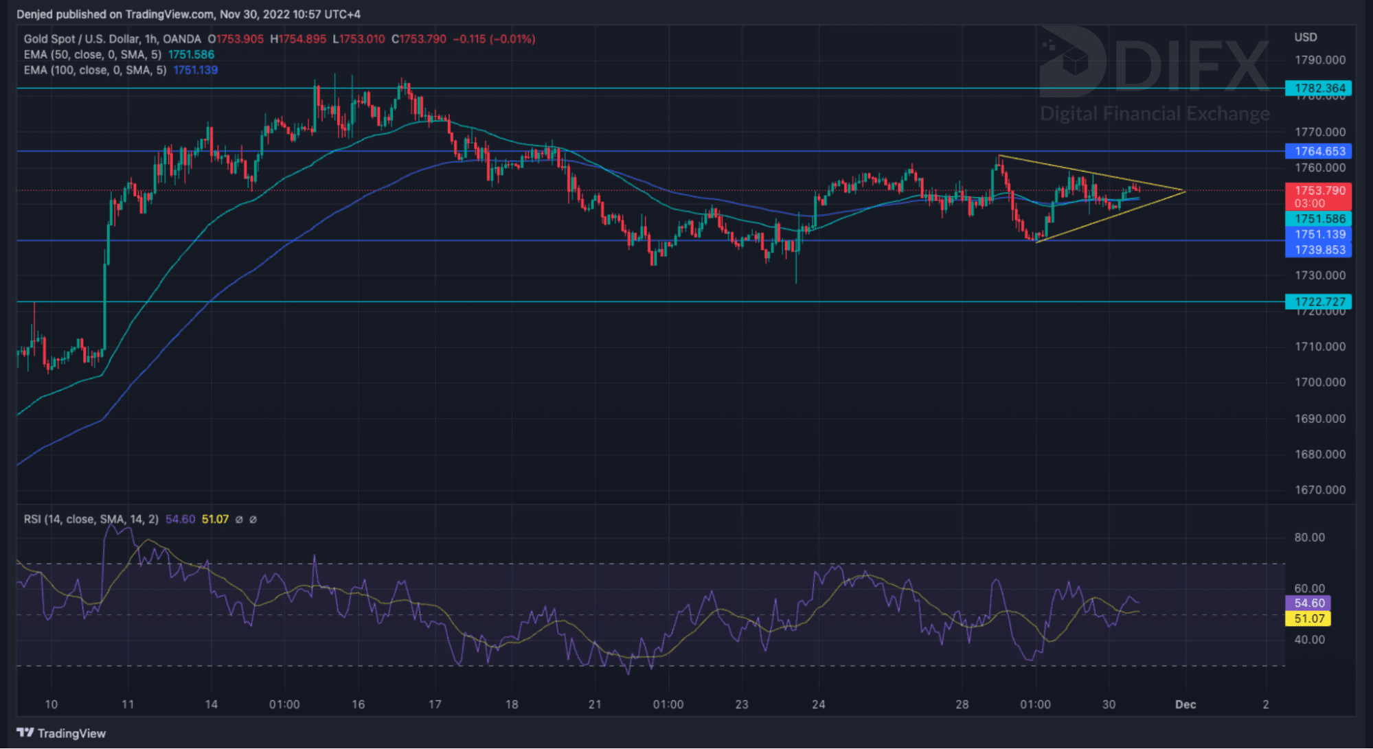Select the RSI indicator legend title
The height and width of the screenshot is (749, 1373).
(x=91, y=520)
